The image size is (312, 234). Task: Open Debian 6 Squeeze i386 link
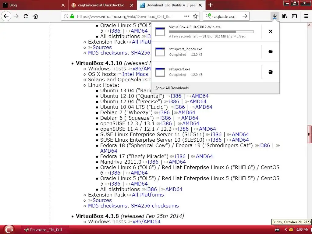tap(165, 118)
